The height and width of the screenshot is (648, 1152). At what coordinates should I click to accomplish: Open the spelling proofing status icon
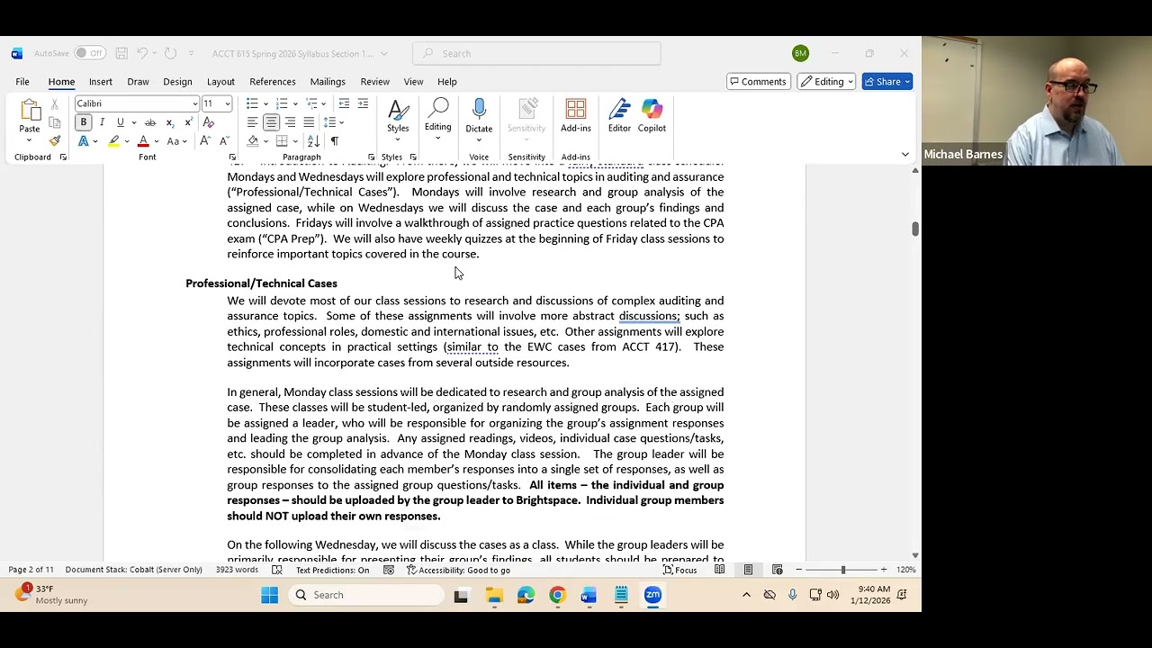277,570
